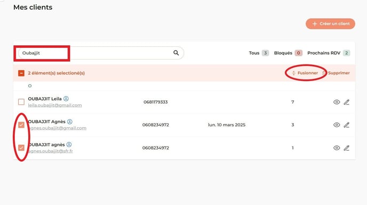Image resolution: width=367 pixels, height=205 pixels.
Task: Delete selected clients with Supprimer
Action: [x=336, y=73]
